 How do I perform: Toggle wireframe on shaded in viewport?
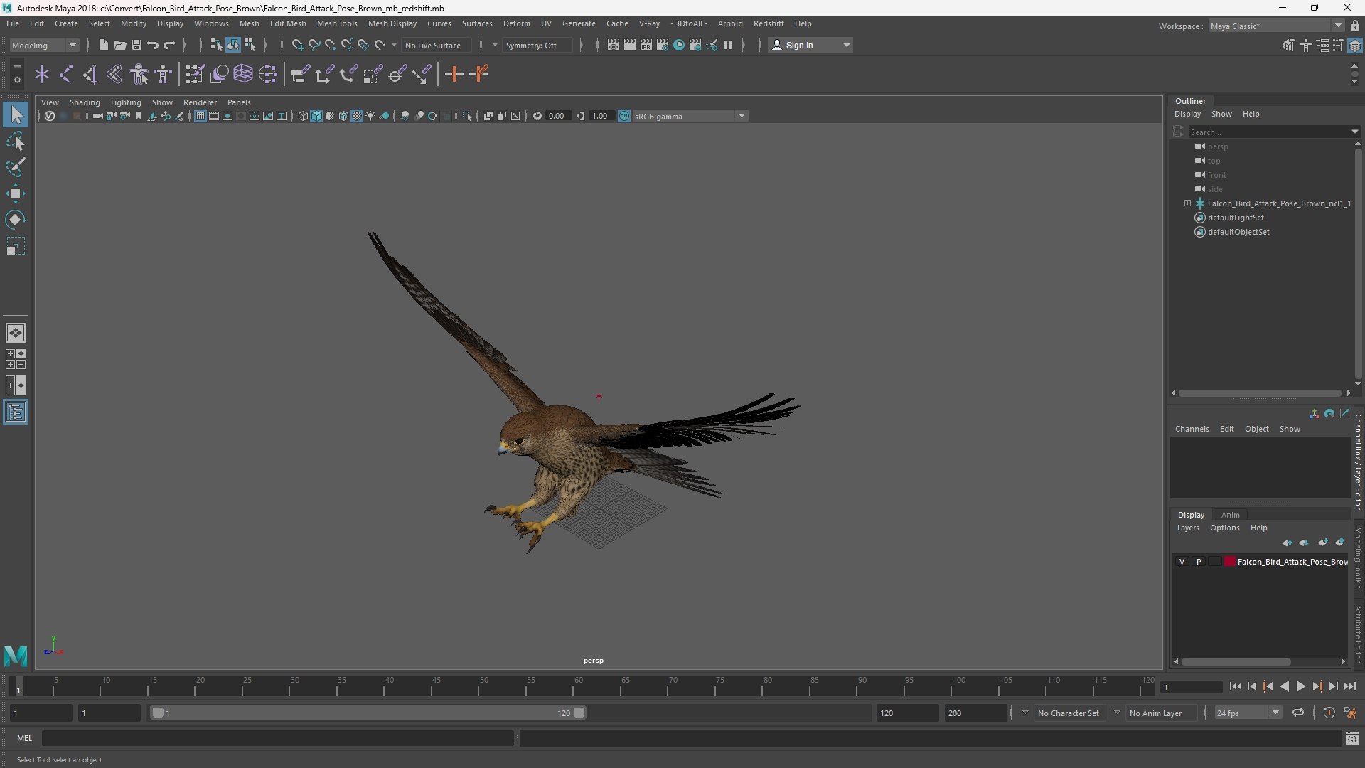point(343,116)
